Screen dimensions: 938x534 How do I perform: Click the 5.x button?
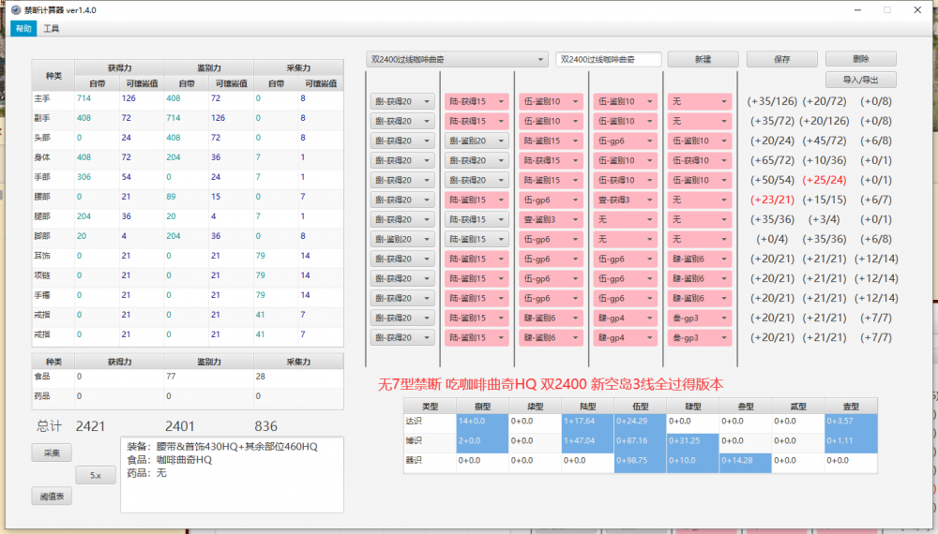pos(96,476)
